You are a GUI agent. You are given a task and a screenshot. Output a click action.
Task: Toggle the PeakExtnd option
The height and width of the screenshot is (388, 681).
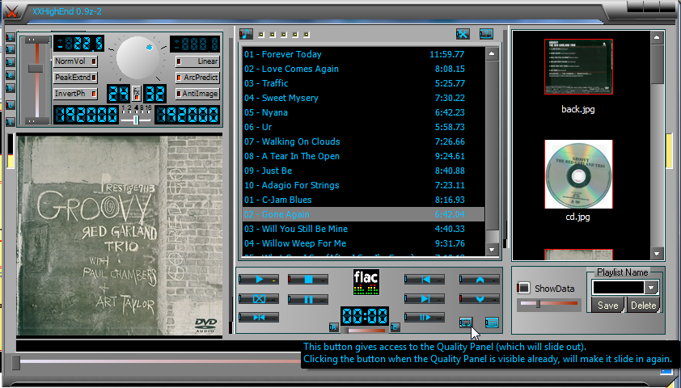[x=75, y=78]
